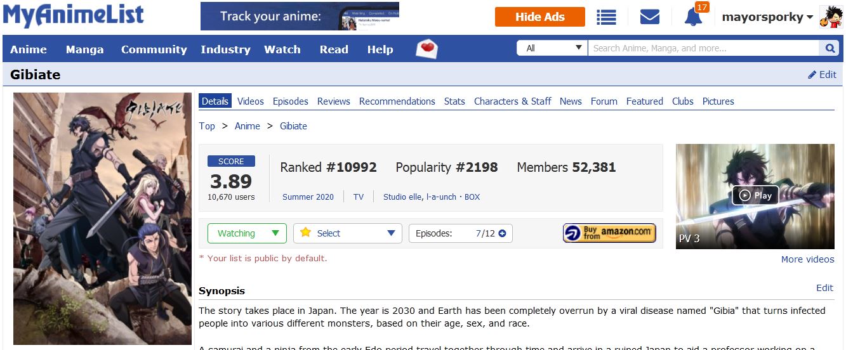The image size is (846, 350).
Task: Open the Watching status dropdown
Action: click(247, 233)
